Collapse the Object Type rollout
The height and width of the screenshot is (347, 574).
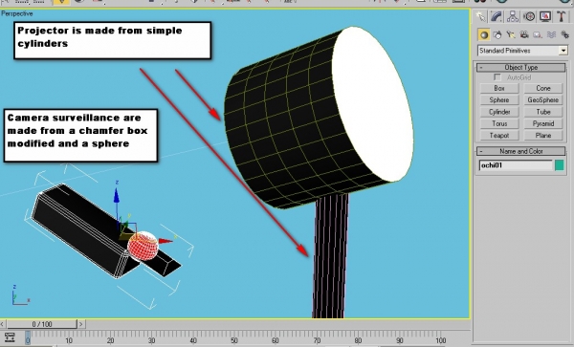point(521,67)
